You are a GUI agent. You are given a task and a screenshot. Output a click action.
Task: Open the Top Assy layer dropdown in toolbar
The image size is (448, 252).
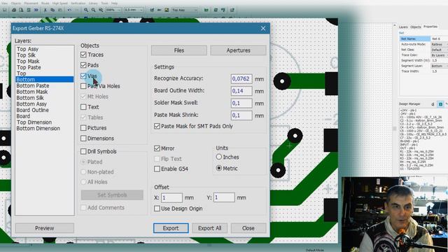pyautogui.click(x=184, y=10)
